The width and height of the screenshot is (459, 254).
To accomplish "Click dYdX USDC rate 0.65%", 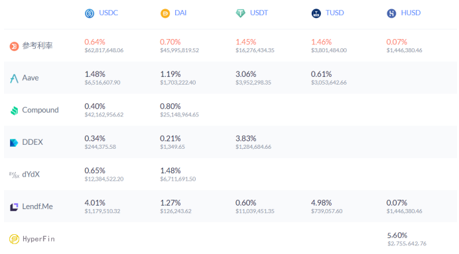I will click(x=95, y=171).
